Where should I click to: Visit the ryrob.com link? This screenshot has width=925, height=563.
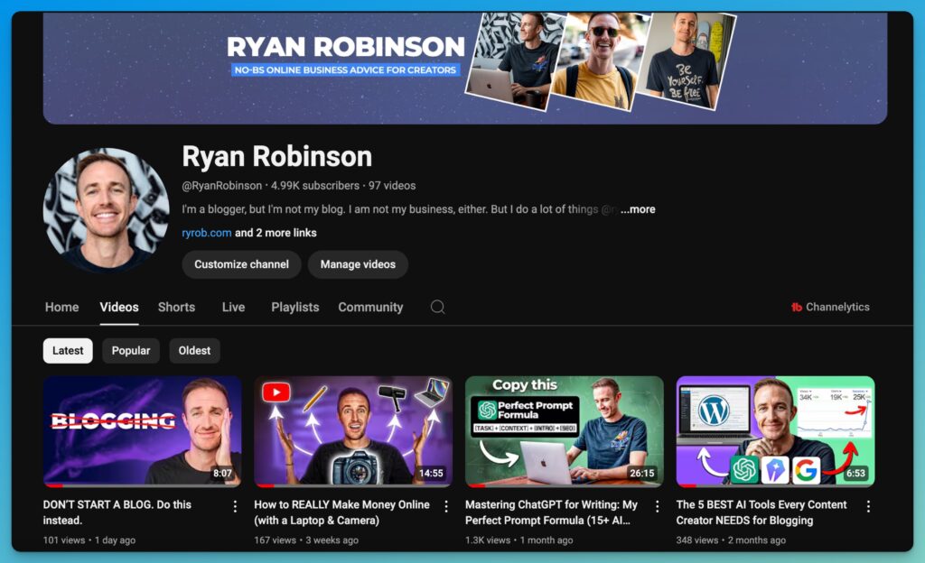(204, 232)
